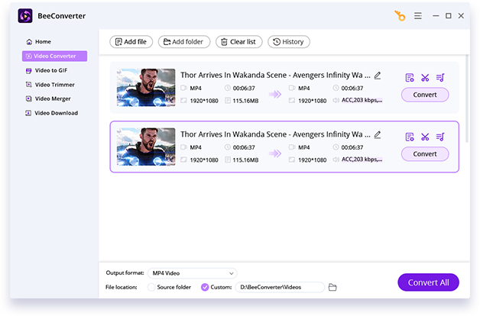Rename first video using the pencil icon
480x316 pixels.
click(x=378, y=76)
